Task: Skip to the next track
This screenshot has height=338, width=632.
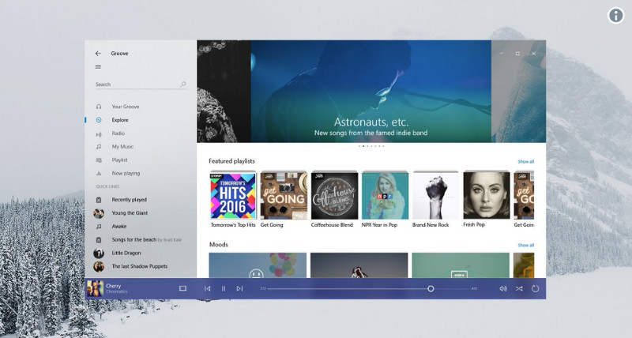Action: pos(239,288)
